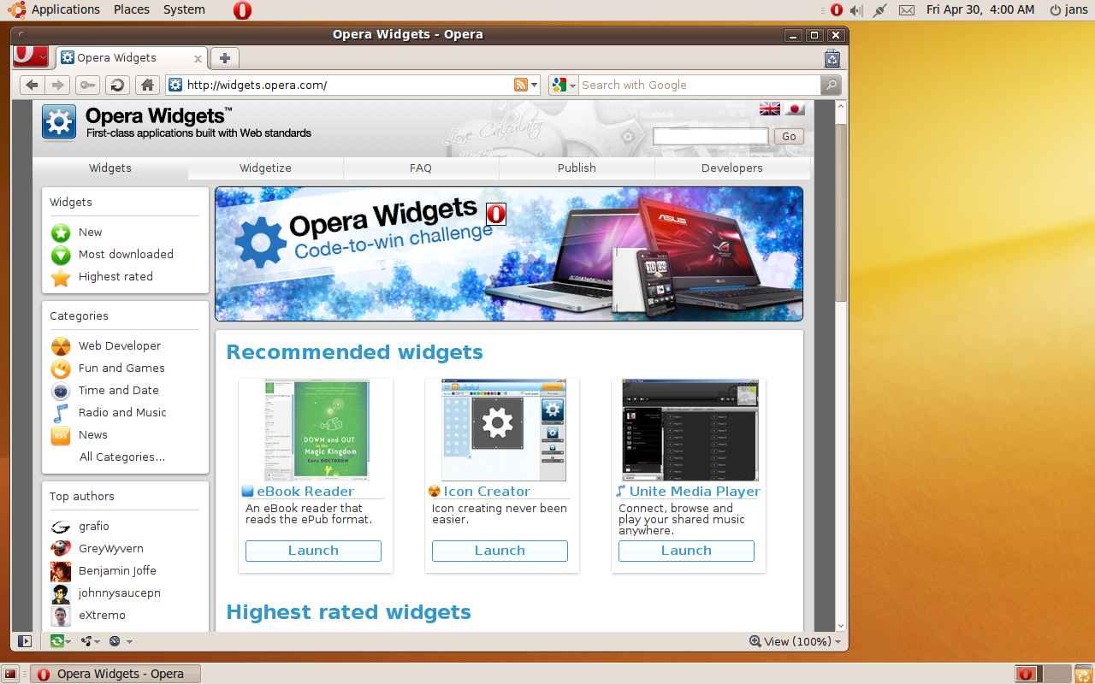Open the All Categories... link
The image size is (1095, 684).
(122, 457)
